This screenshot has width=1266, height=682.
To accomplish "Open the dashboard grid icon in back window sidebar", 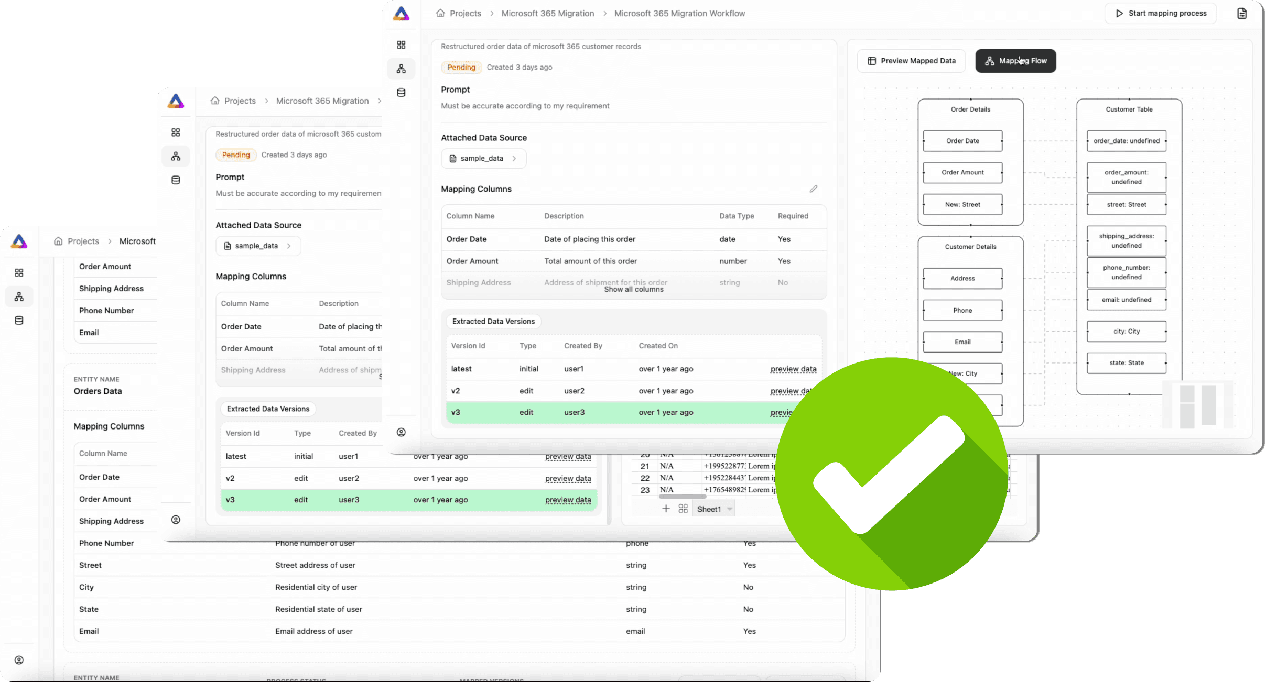I will (x=19, y=273).
